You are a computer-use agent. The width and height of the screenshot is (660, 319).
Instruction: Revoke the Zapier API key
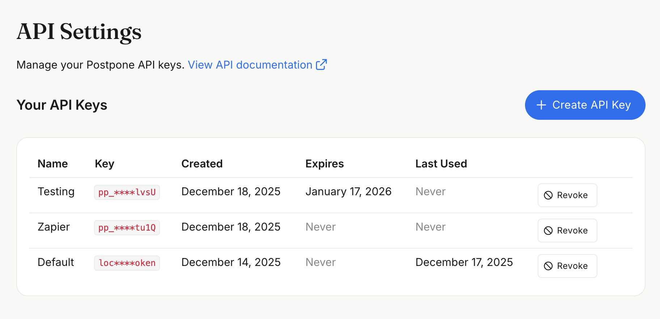[x=567, y=231]
